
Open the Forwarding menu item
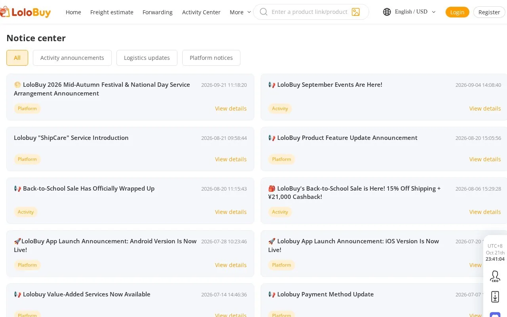158,12
